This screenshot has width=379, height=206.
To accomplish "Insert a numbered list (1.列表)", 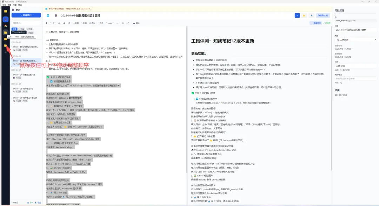I will click(x=84, y=23).
